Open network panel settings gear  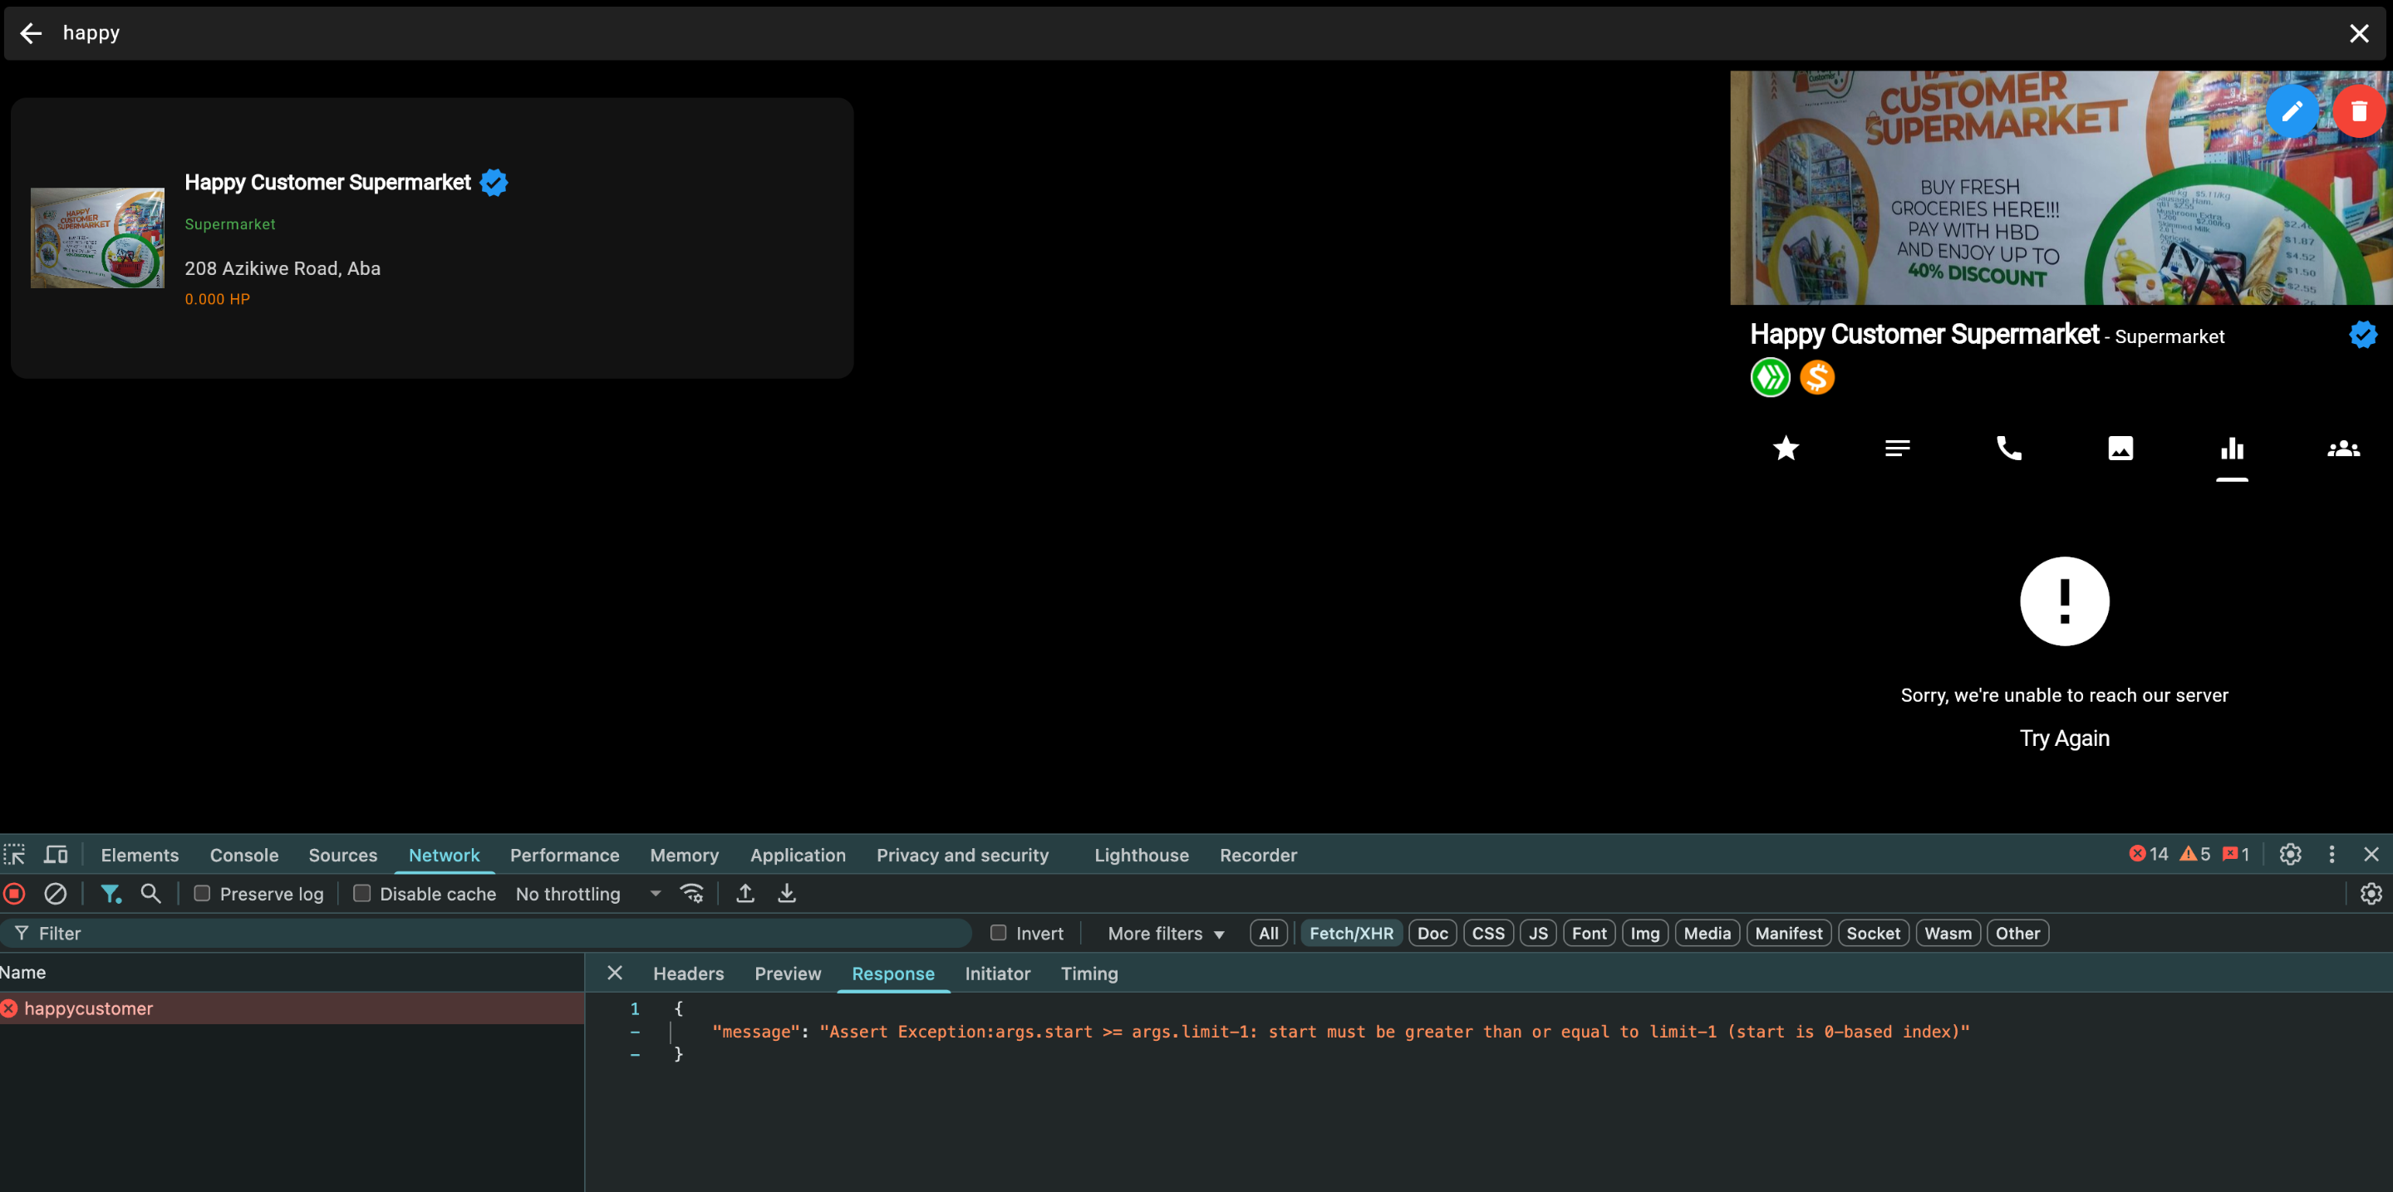point(2371,894)
